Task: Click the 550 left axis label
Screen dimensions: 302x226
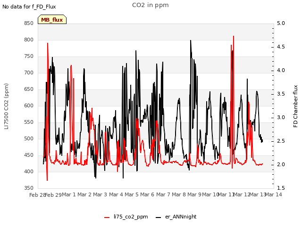Action: pos(29,122)
